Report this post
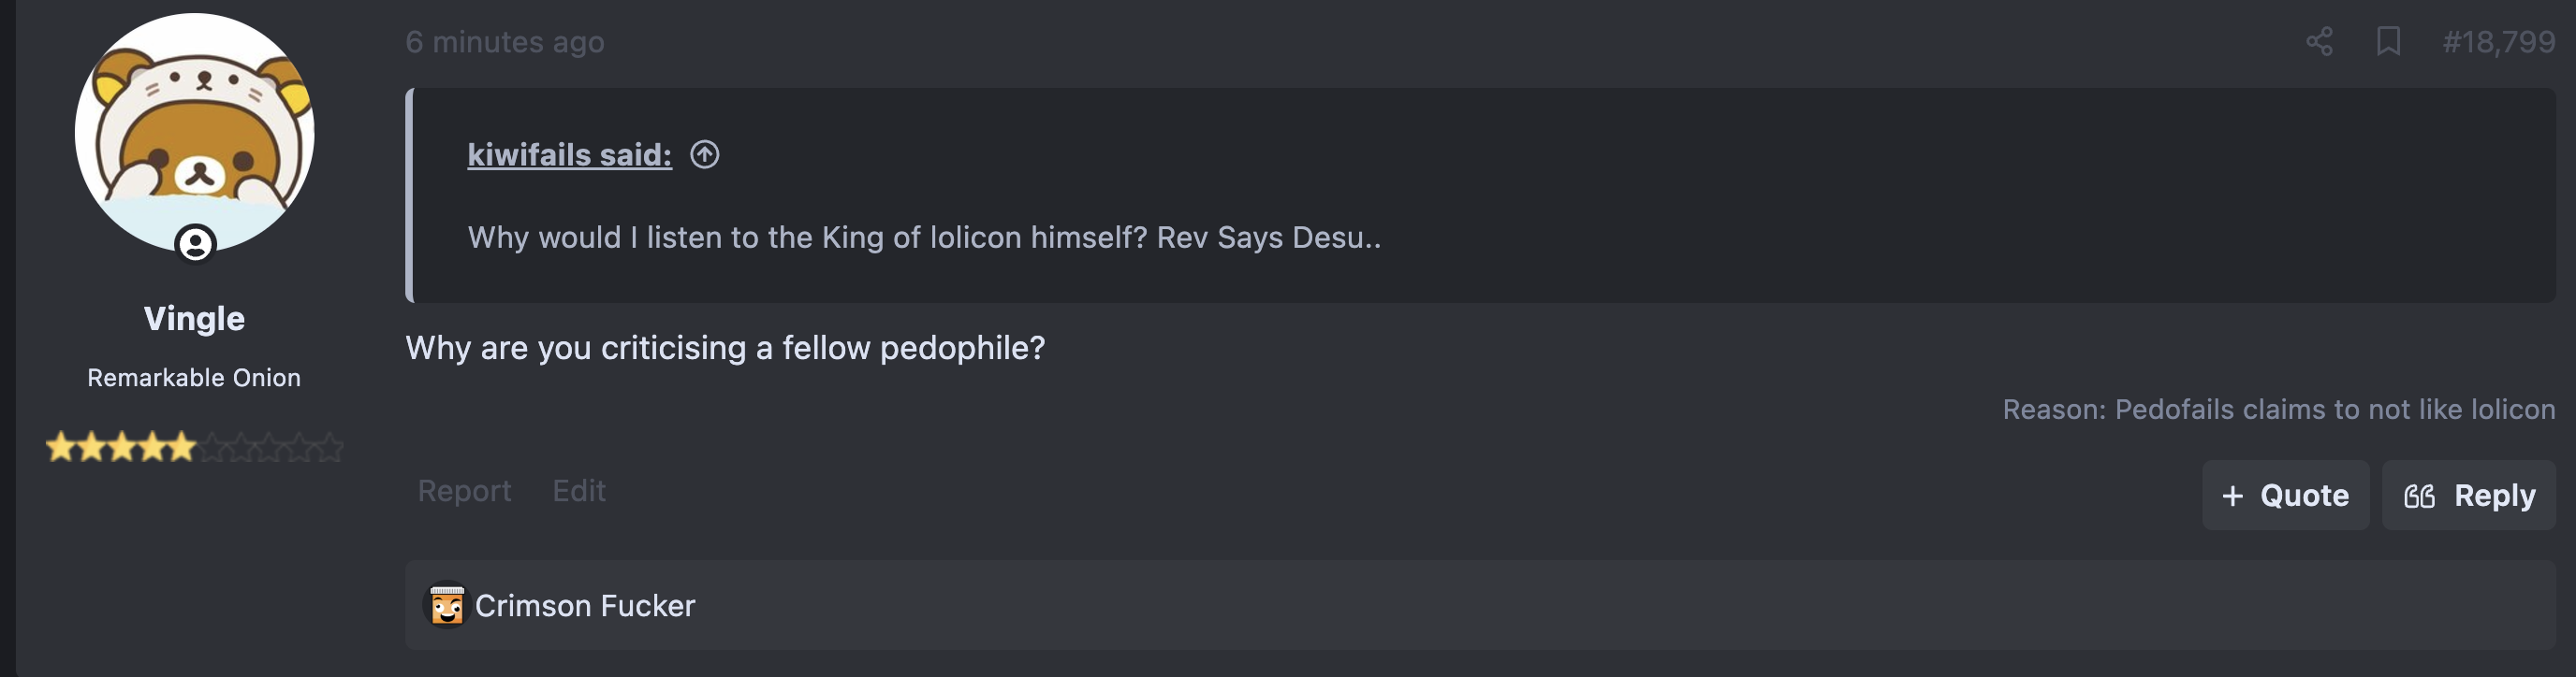This screenshot has height=677, width=2576. pyautogui.click(x=464, y=491)
